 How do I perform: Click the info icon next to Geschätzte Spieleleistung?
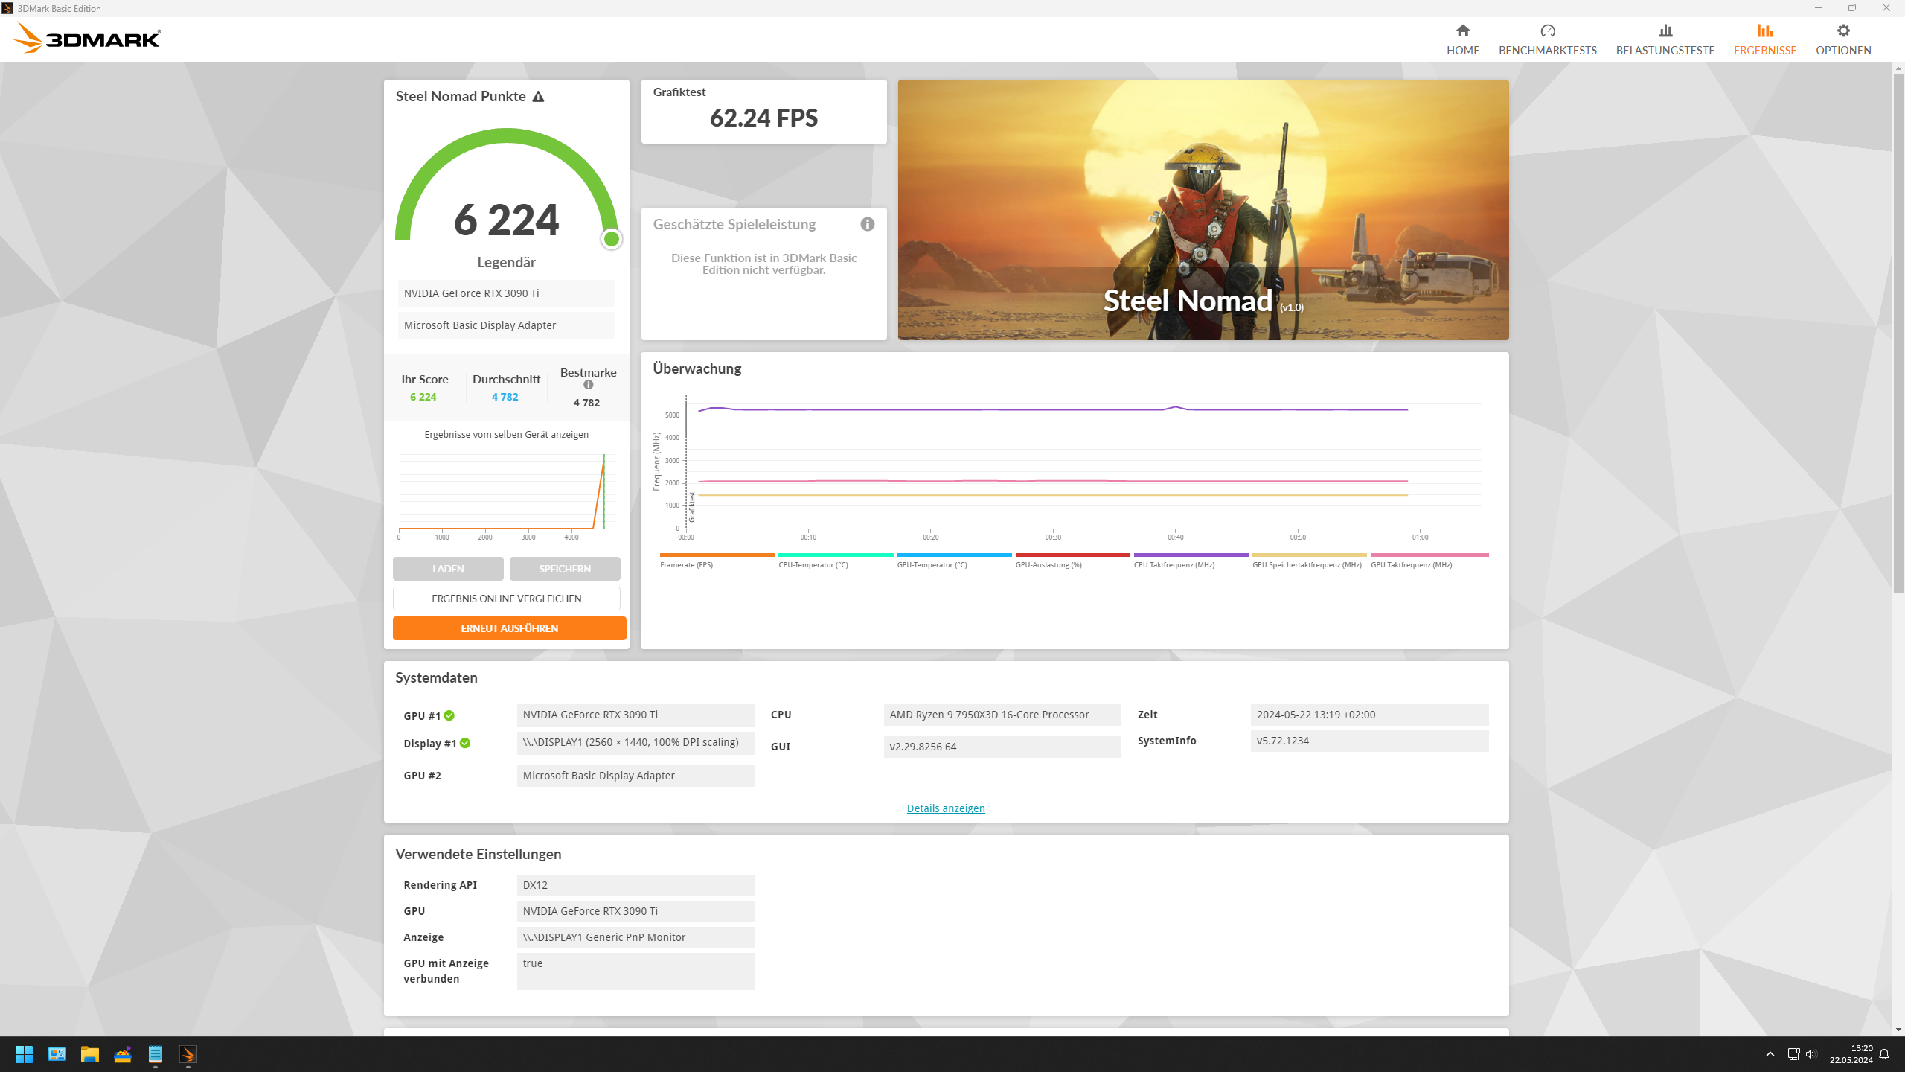coord(866,224)
